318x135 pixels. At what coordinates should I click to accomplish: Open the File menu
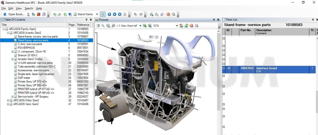tap(3, 8)
